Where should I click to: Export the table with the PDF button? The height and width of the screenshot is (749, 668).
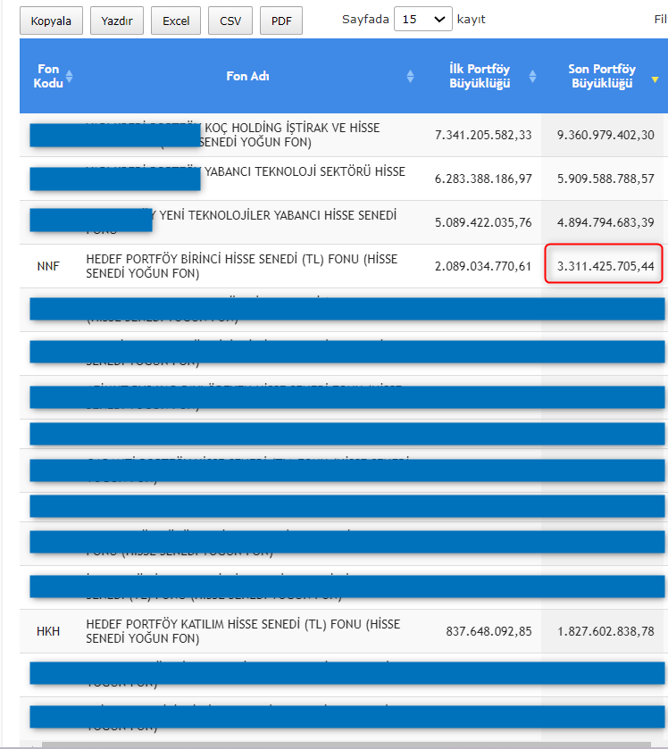pyautogui.click(x=281, y=21)
